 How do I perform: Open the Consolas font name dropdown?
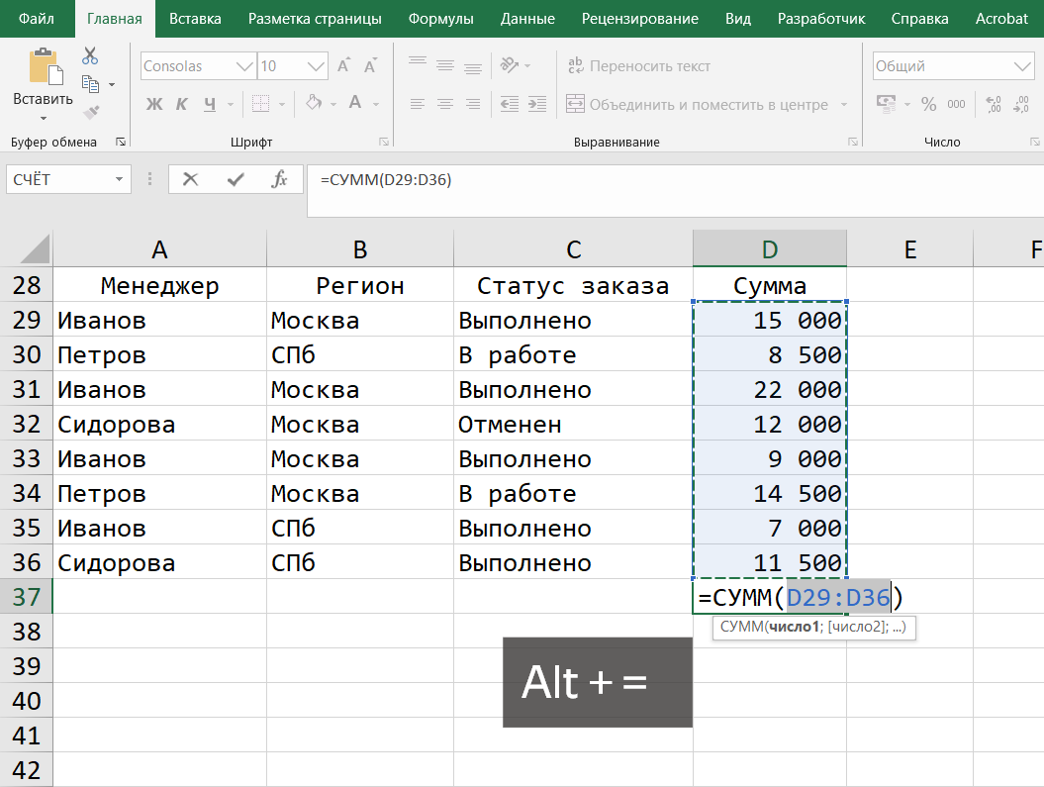244,66
